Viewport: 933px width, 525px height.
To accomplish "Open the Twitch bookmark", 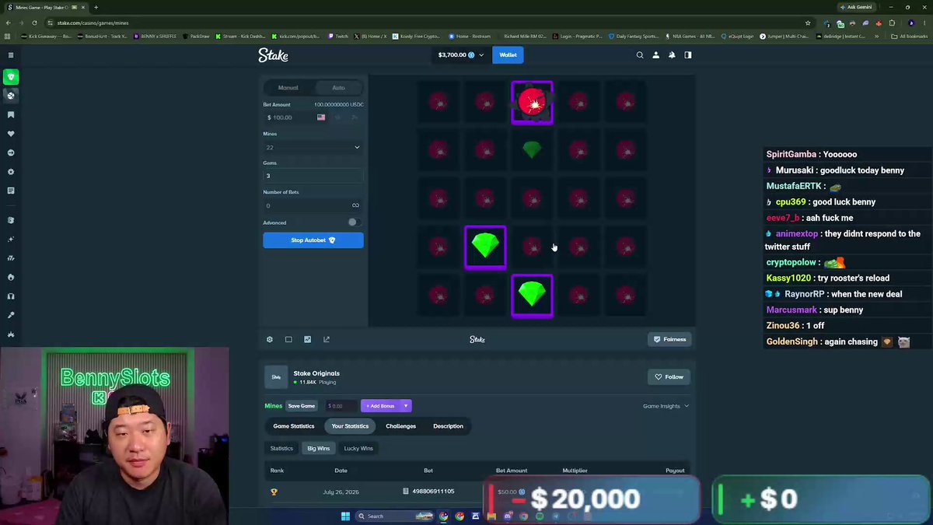I will 338,36.
